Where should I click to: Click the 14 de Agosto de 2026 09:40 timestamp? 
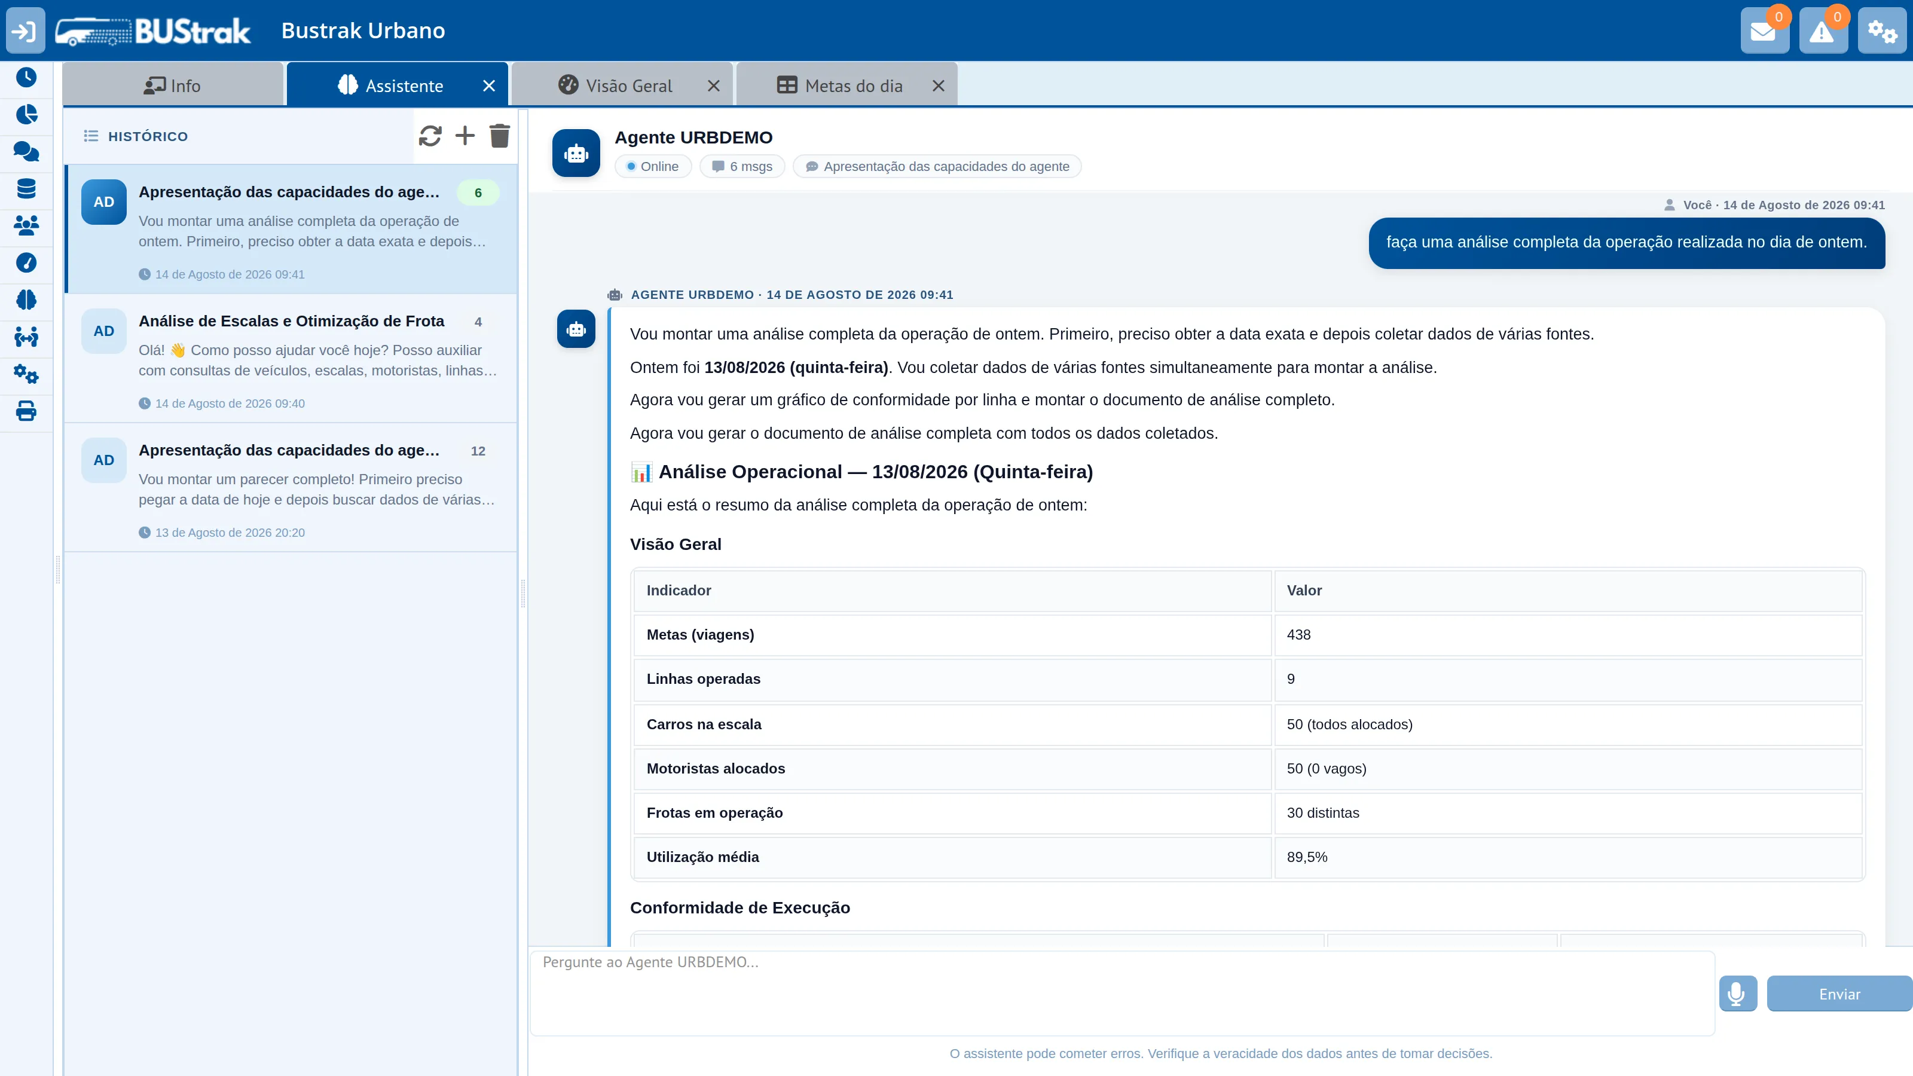click(230, 403)
